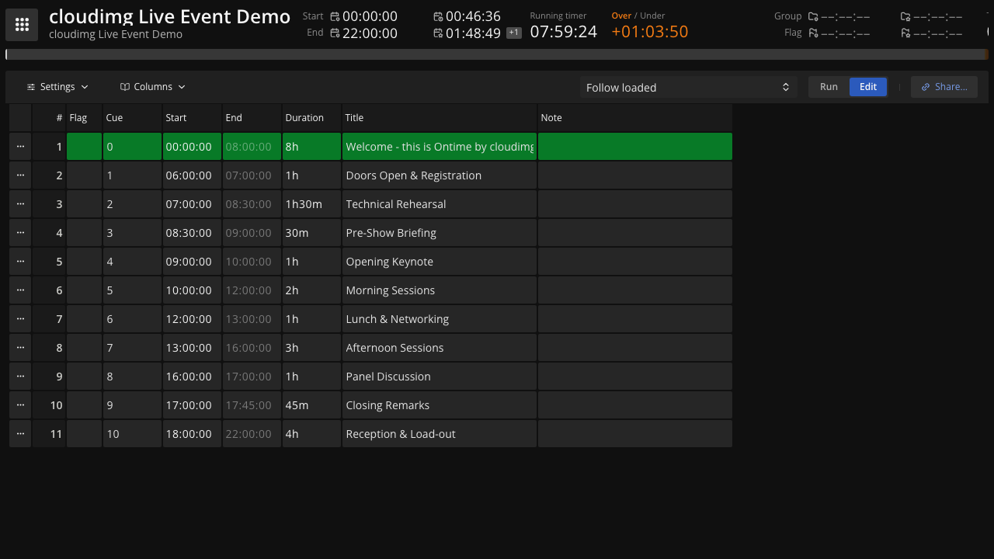Click the running timer value 07:59:24
The height and width of the screenshot is (559, 994).
coord(564,31)
